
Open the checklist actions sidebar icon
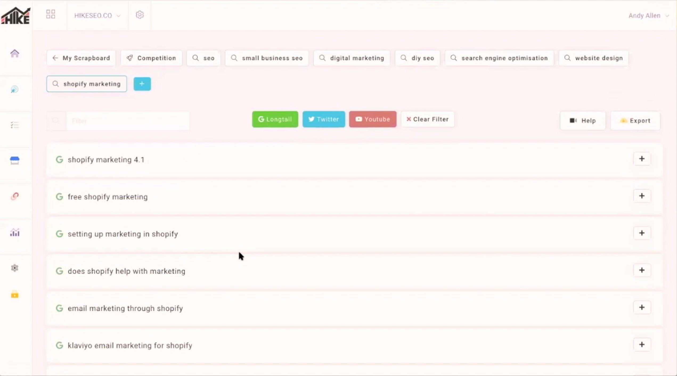[x=15, y=125]
